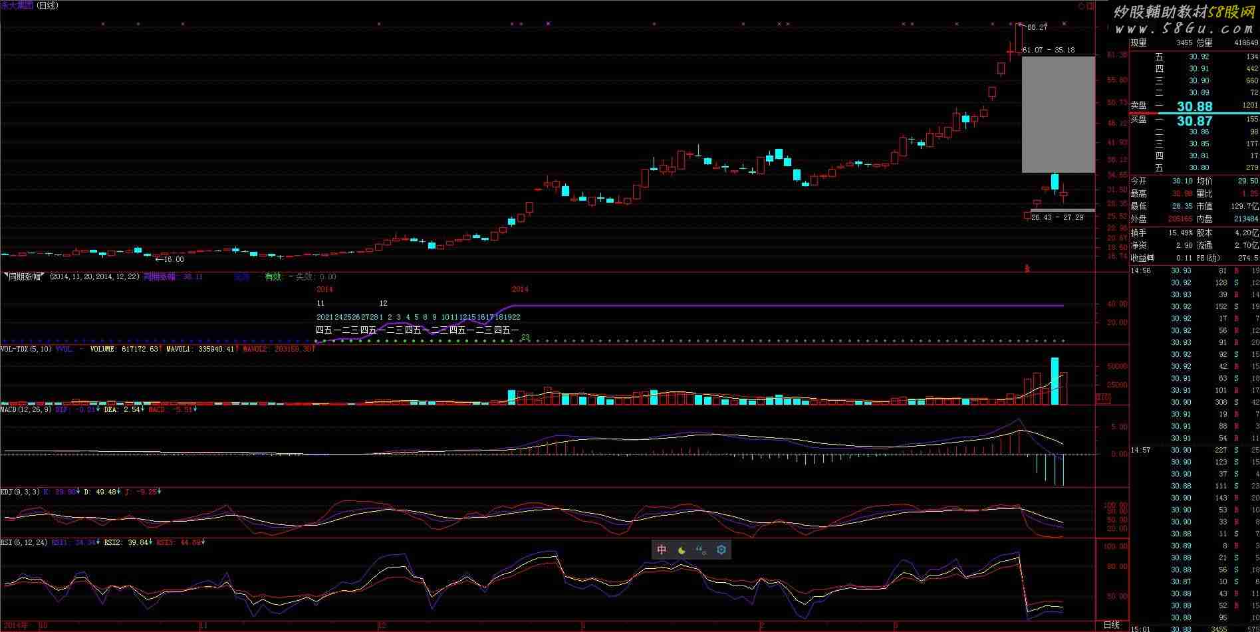
Task: Click the 买盘 label
Action: coord(1139,120)
